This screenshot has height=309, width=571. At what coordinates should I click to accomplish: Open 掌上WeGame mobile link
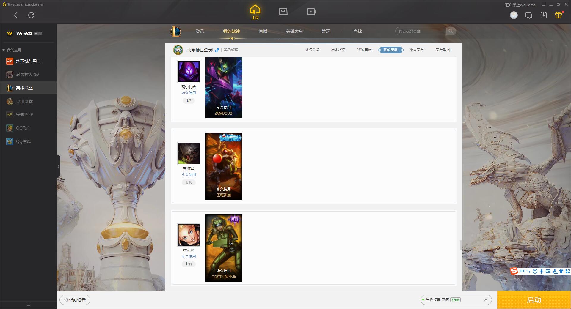[x=520, y=5]
